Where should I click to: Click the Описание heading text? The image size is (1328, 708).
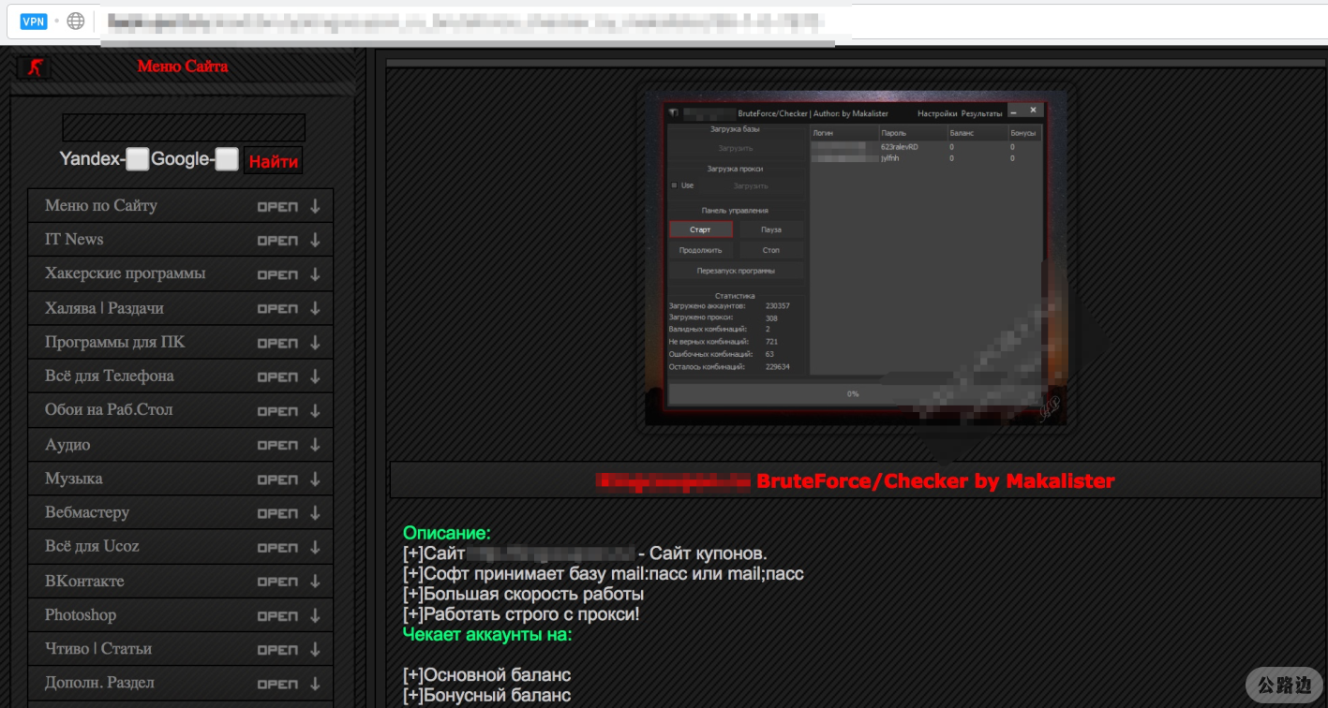point(447,534)
